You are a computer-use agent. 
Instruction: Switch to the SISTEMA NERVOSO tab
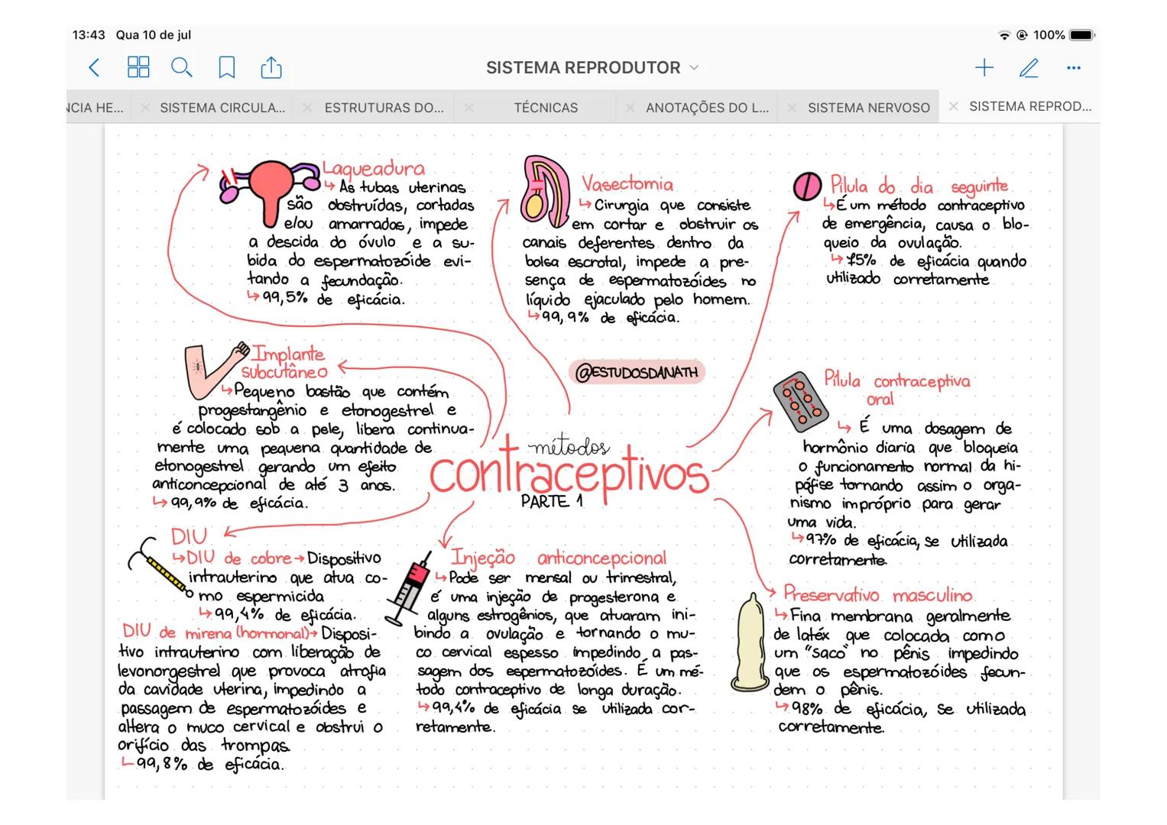click(x=868, y=108)
